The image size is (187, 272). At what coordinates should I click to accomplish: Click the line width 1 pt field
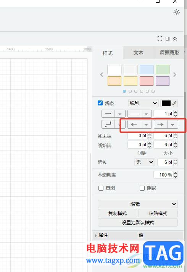click(x=163, y=114)
